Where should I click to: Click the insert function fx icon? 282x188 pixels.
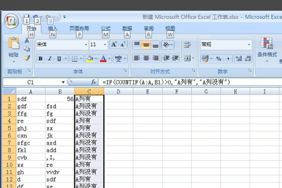tap(94, 82)
